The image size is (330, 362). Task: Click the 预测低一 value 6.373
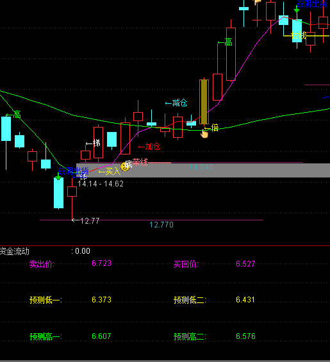click(x=102, y=300)
